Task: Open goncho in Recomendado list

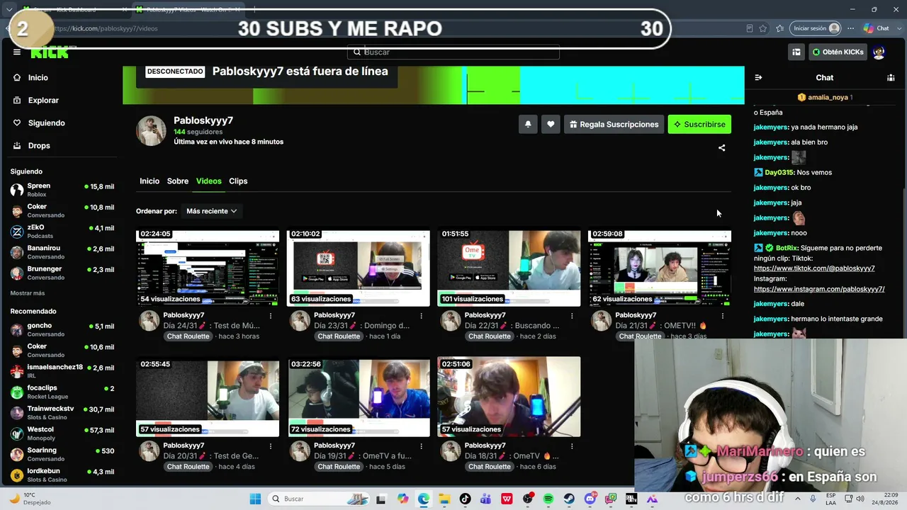Action: pos(62,329)
